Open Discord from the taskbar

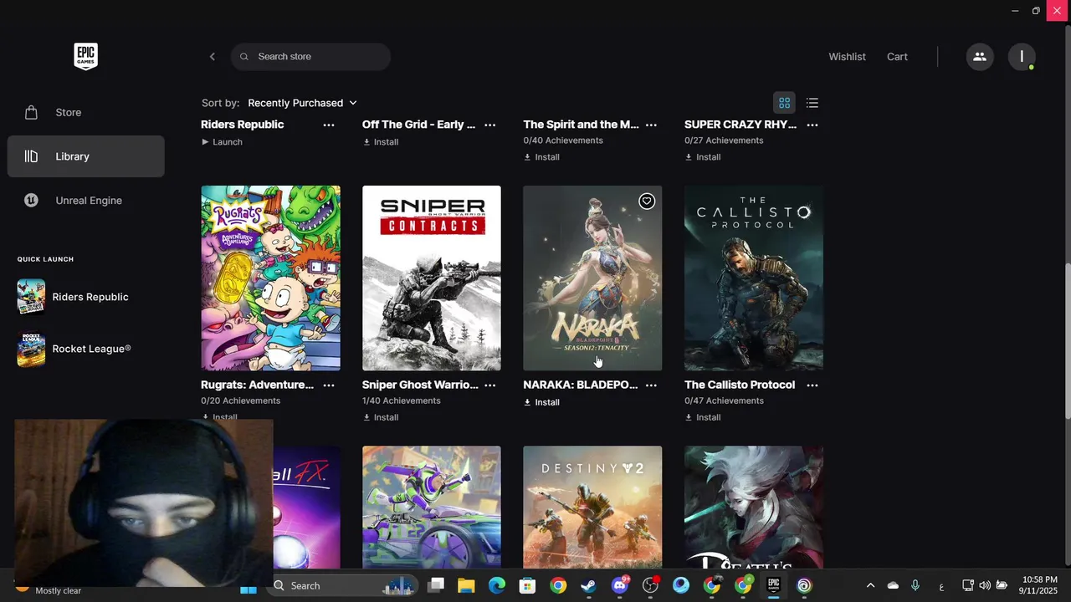click(x=620, y=585)
